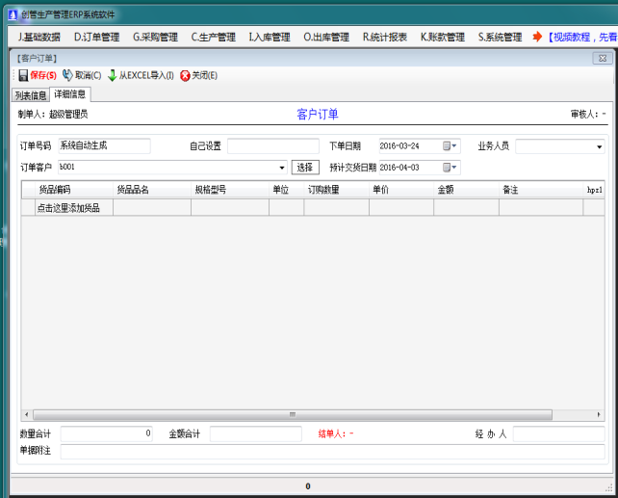
Task: Click the 单据附注 notes field
Action: click(x=332, y=452)
